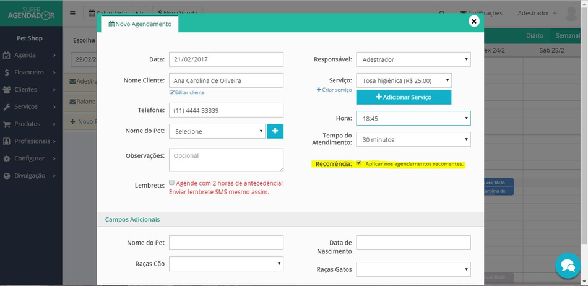The image size is (588, 286).
Task: Expand the Configurar sidebar menu
Action: [x=31, y=158]
